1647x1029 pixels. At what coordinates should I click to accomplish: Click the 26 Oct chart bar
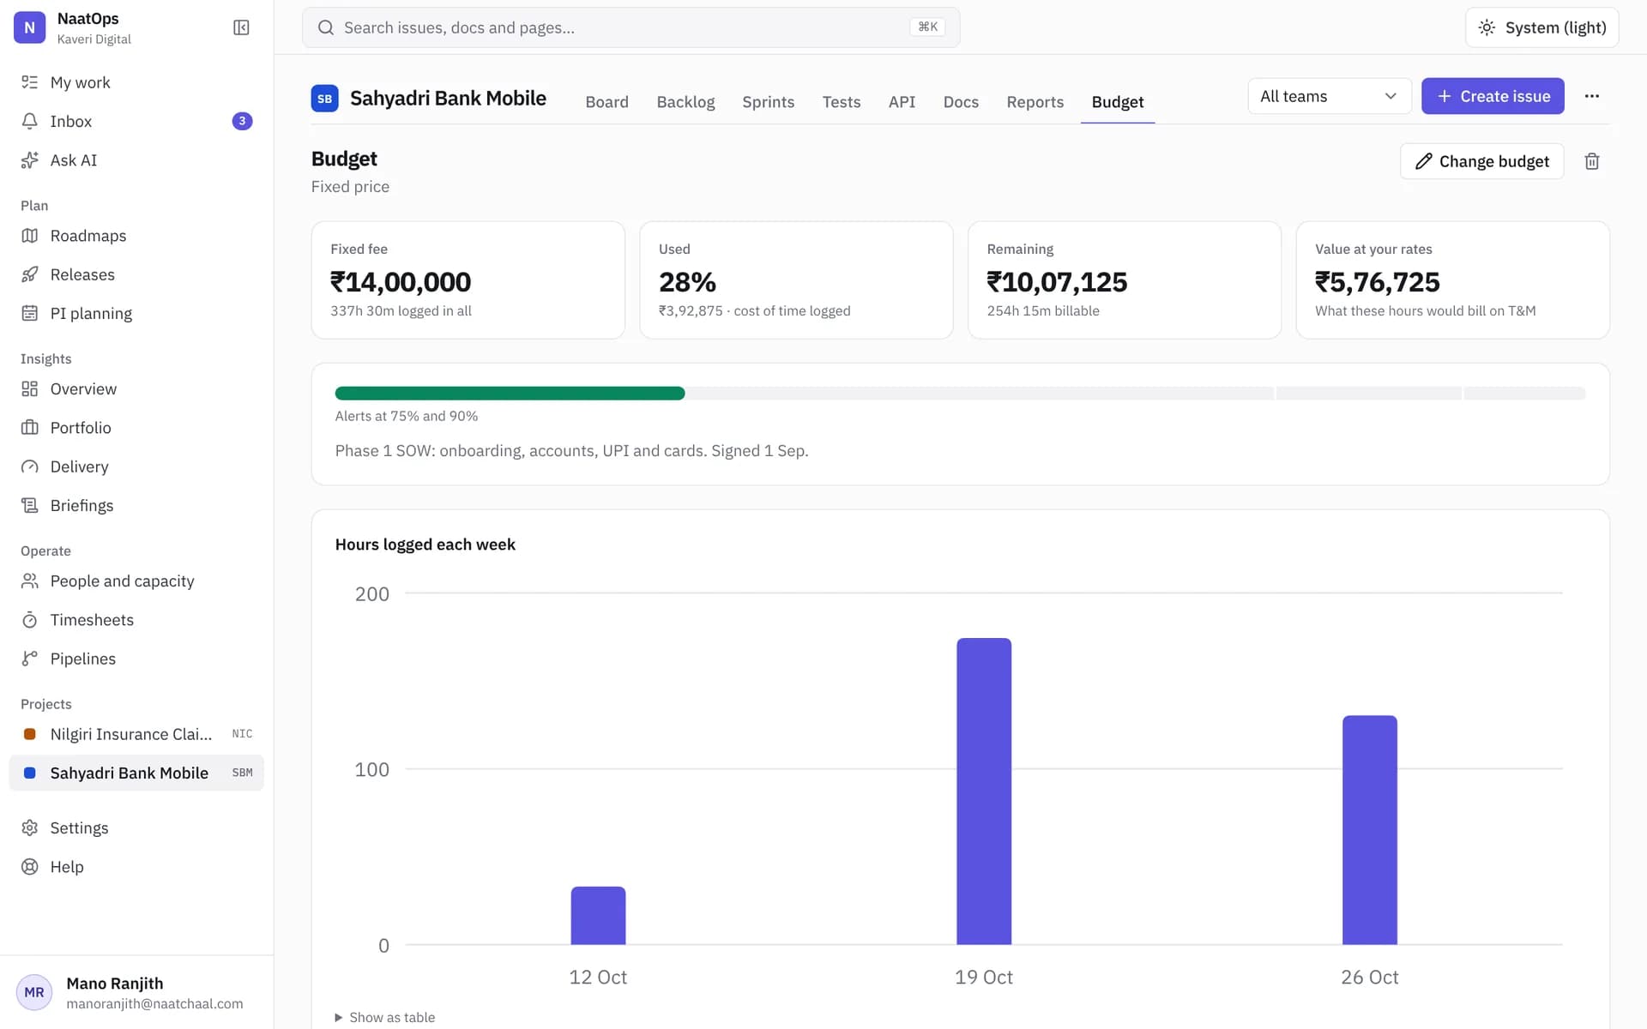1370,829
